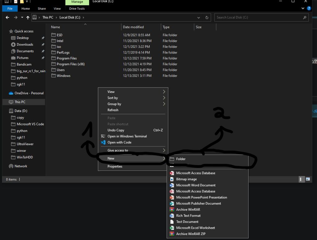This screenshot has height=240, width=317.
Task: Open Pictures in Quick access
Action: coord(23,58)
